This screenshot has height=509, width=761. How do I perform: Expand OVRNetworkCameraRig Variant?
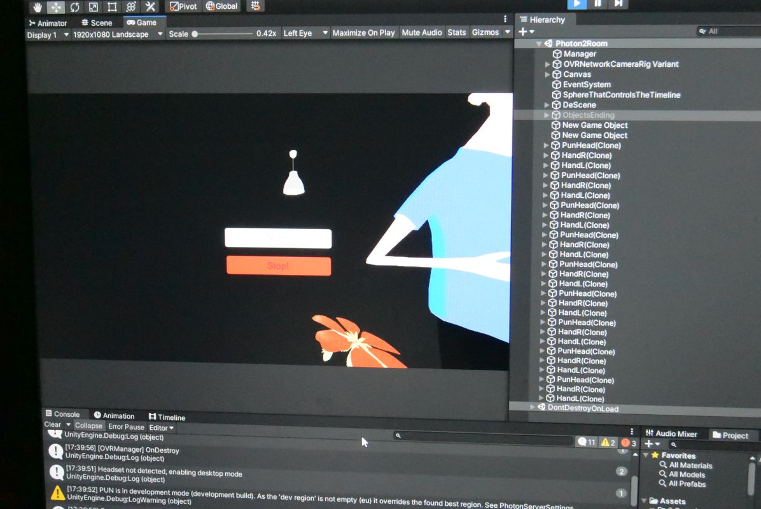click(547, 64)
